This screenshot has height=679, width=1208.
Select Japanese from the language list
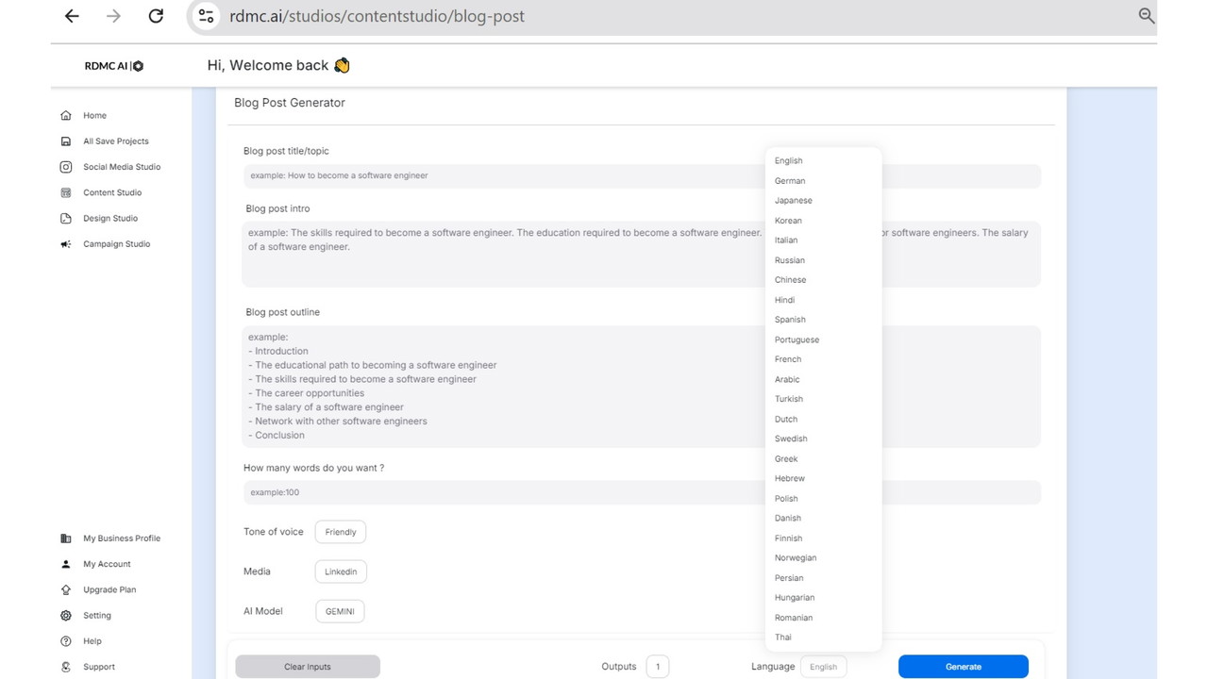tap(793, 201)
